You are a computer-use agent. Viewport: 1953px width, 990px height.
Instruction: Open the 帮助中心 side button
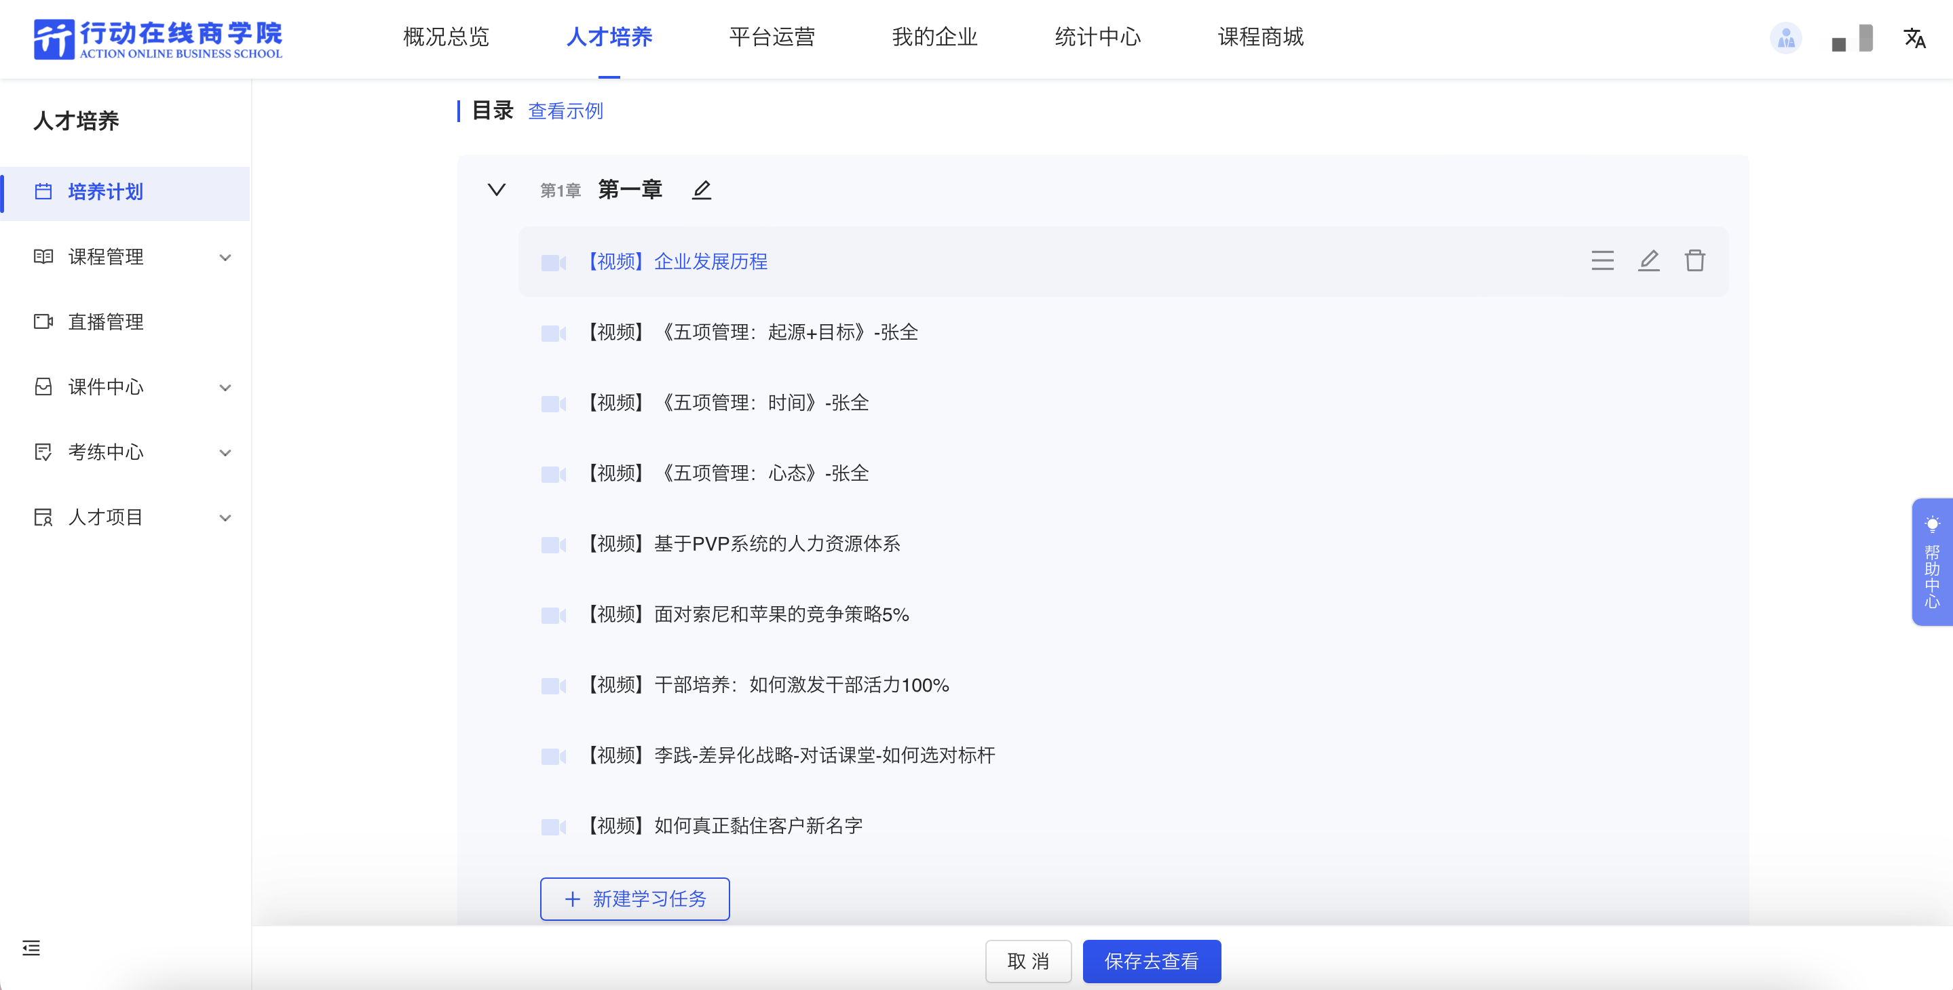pos(1932,561)
